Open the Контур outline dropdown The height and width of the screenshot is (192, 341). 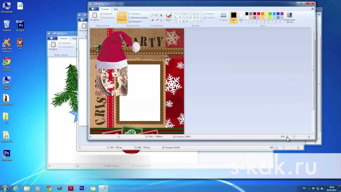tap(209, 14)
